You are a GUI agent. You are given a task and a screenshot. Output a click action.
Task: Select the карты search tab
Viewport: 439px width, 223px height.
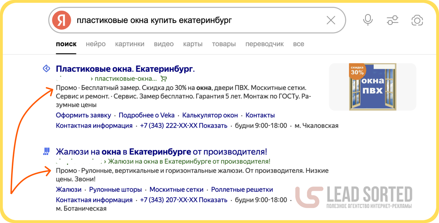193,44
